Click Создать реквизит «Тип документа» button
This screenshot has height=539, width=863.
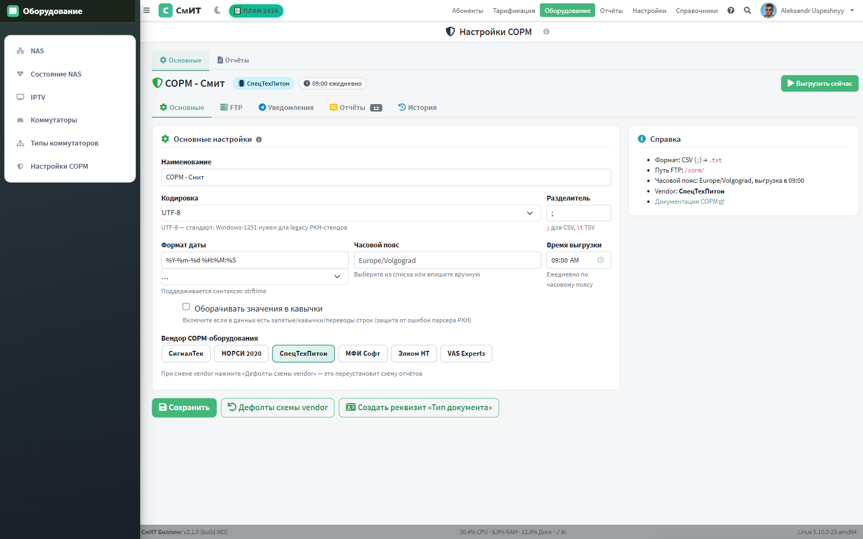tap(419, 407)
